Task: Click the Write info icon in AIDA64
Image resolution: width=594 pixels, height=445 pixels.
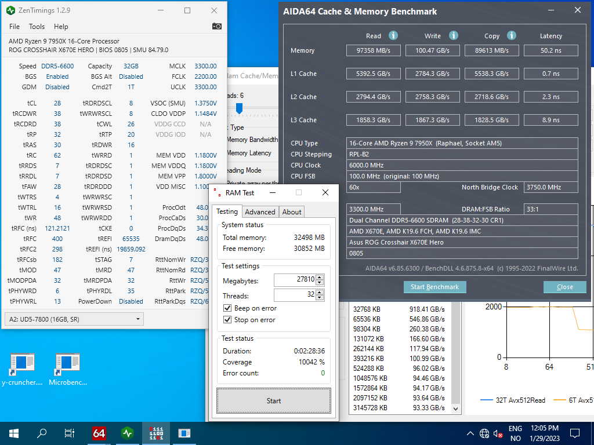Action: click(x=454, y=35)
